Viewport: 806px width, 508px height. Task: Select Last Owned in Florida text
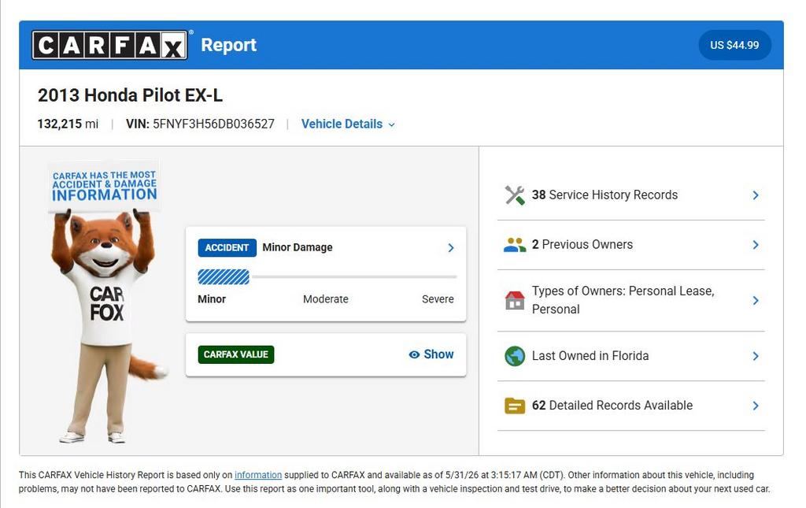590,356
